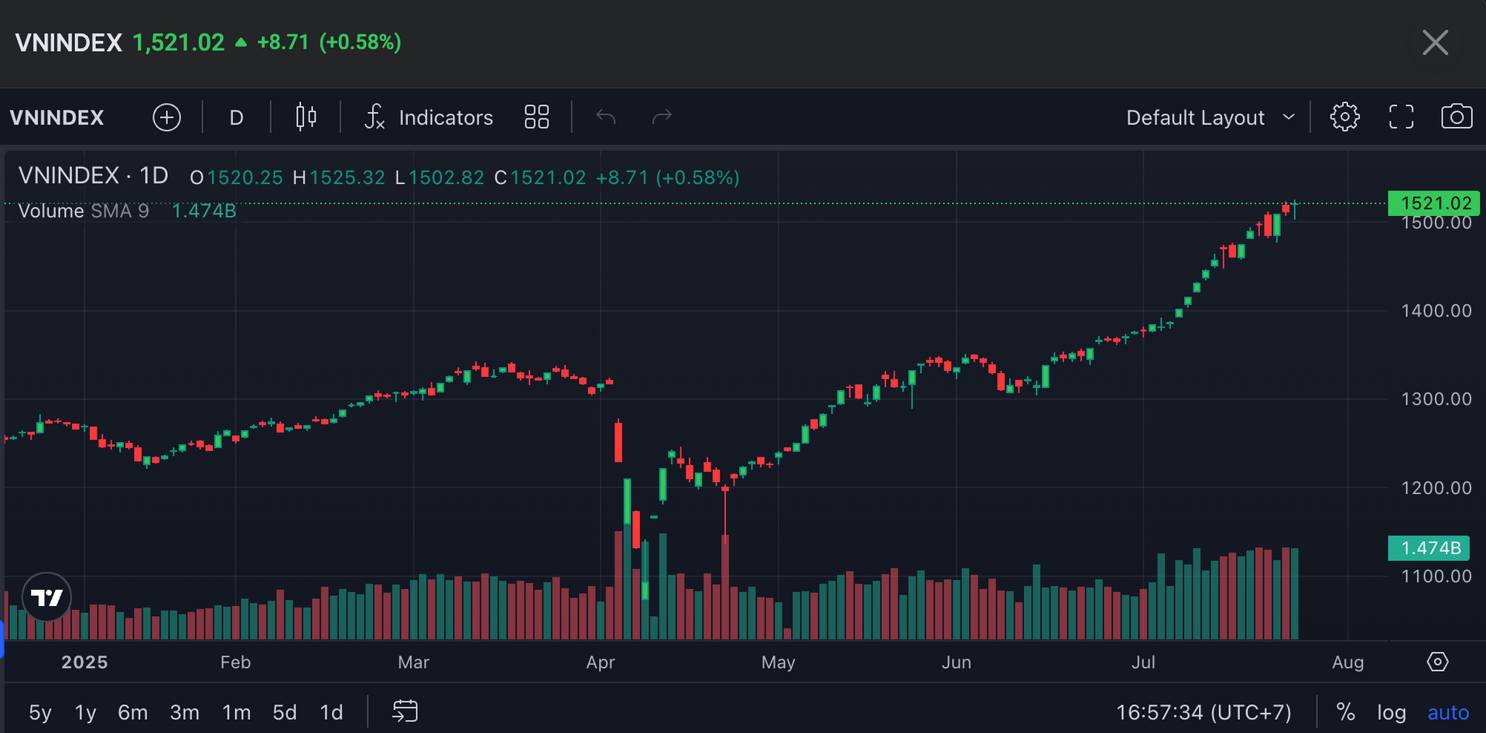Click the 1521.02 current price label
The height and width of the screenshot is (733, 1486).
1434,203
